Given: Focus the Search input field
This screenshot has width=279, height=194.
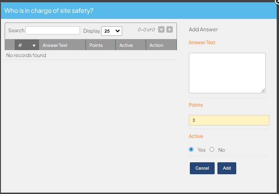Looking at the screenshot, I should [53, 30].
